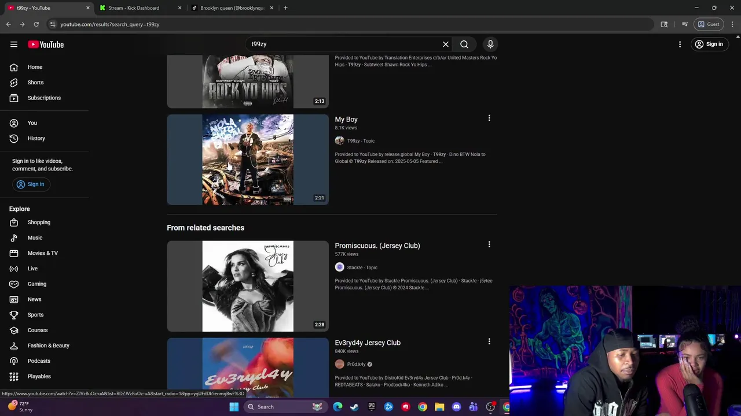Open more options for Ev3ryd4y video

pos(489,342)
